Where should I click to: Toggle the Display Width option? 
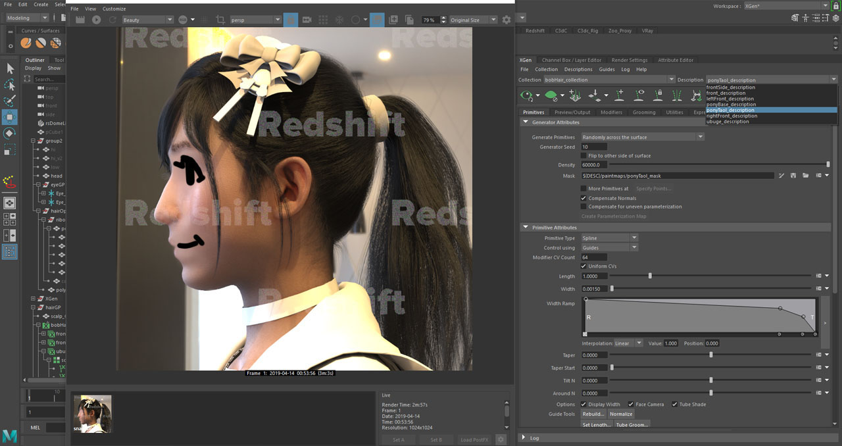[x=584, y=405]
